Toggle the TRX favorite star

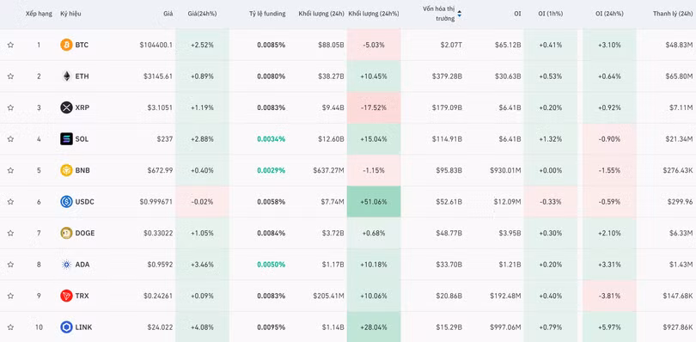coord(10,296)
